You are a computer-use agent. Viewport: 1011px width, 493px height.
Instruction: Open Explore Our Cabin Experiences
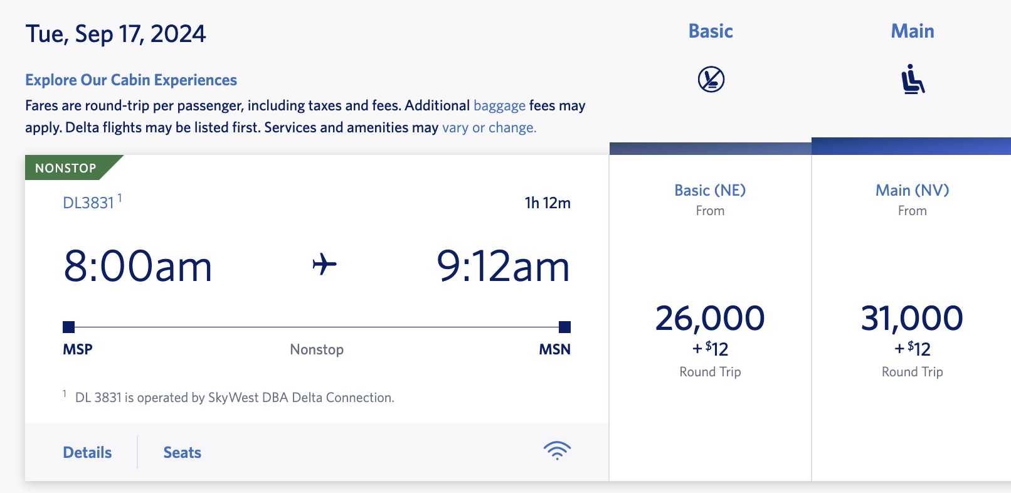(130, 80)
